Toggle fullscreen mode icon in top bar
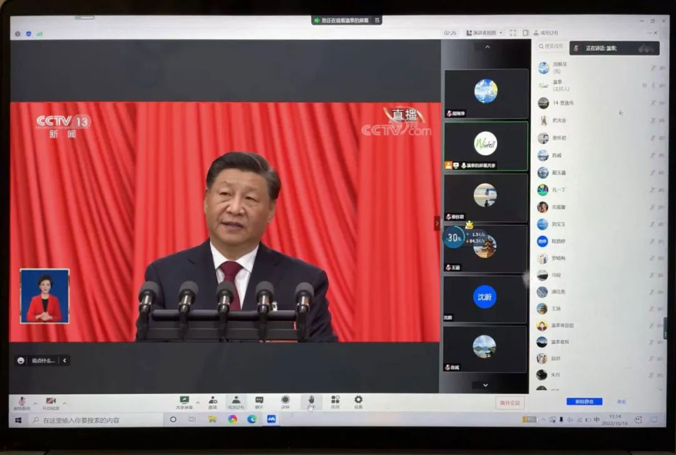This screenshot has width=676, height=455. (513, 33)
